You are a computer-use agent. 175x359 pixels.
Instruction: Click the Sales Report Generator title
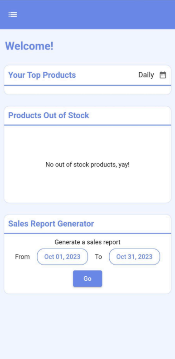[51, 224]
